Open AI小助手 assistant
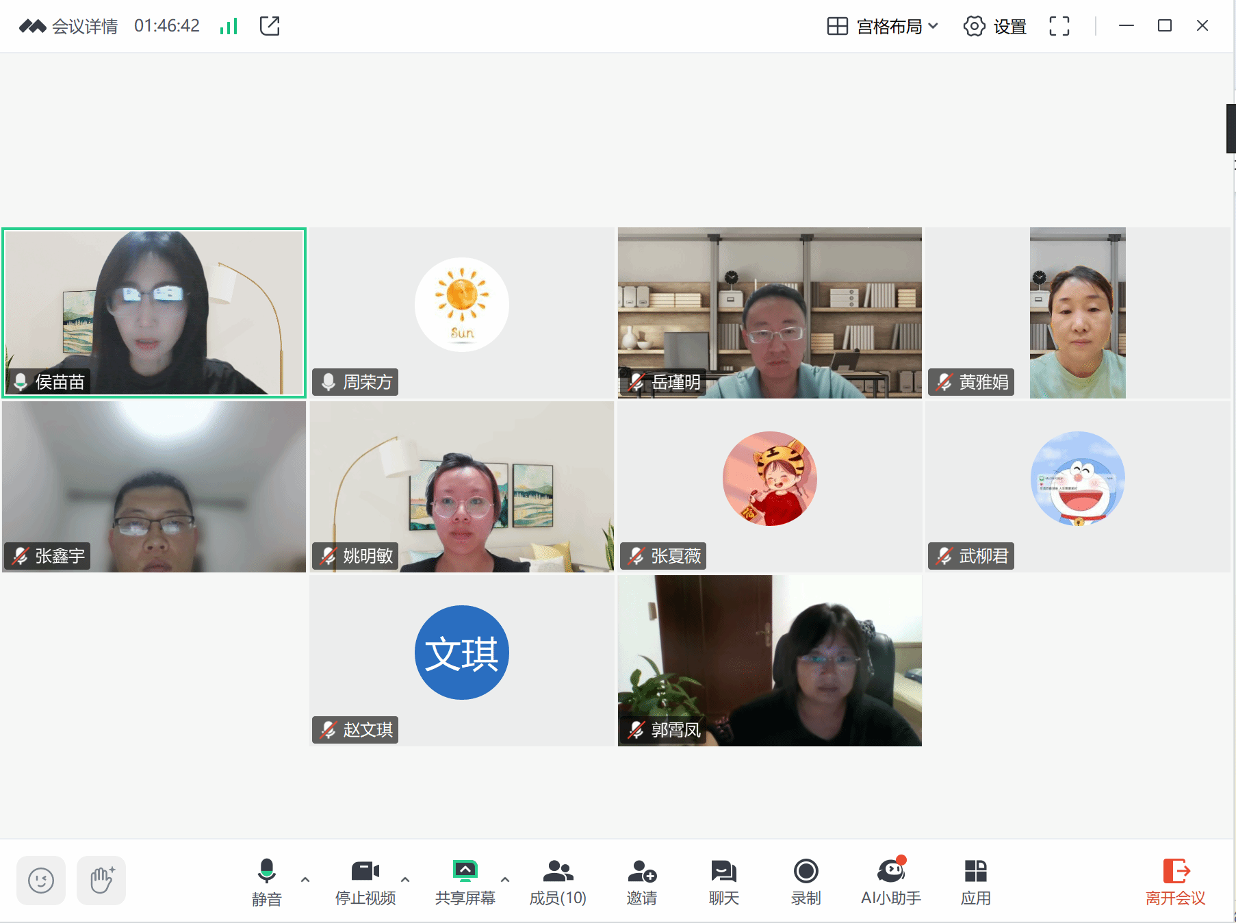The height and width of the screenshot is (923, 1236). pos(891,882)
